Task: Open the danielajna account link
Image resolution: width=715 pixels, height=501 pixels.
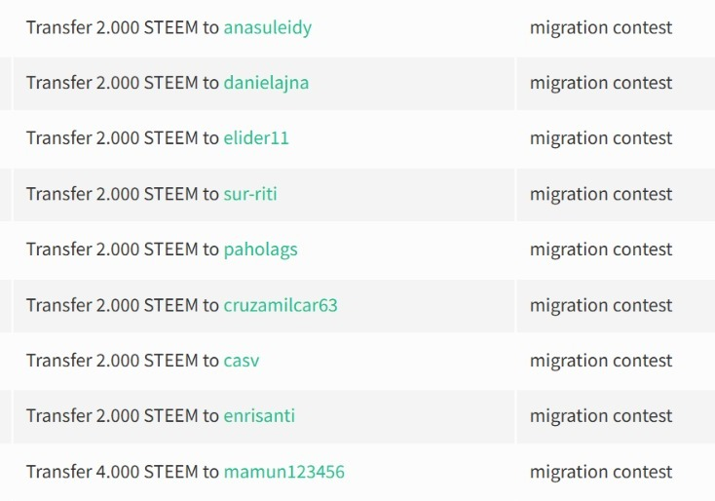Action: [266, 84]
